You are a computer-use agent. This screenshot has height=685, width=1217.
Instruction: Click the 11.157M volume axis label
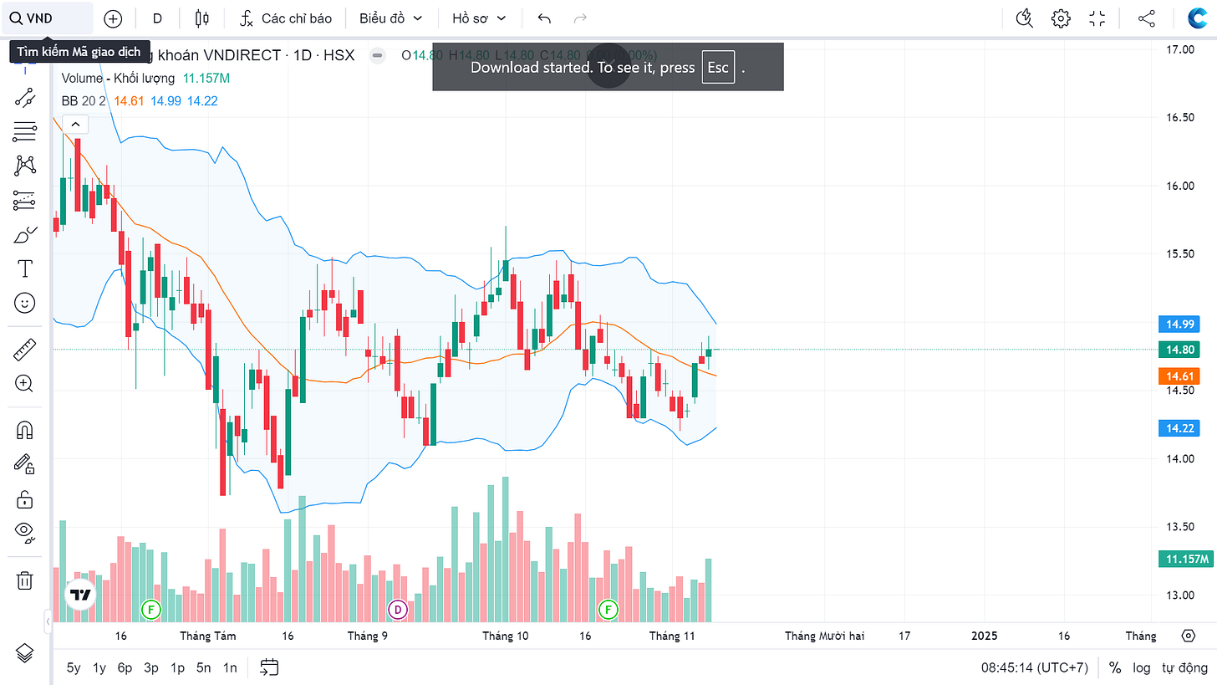pos(1184,559)
